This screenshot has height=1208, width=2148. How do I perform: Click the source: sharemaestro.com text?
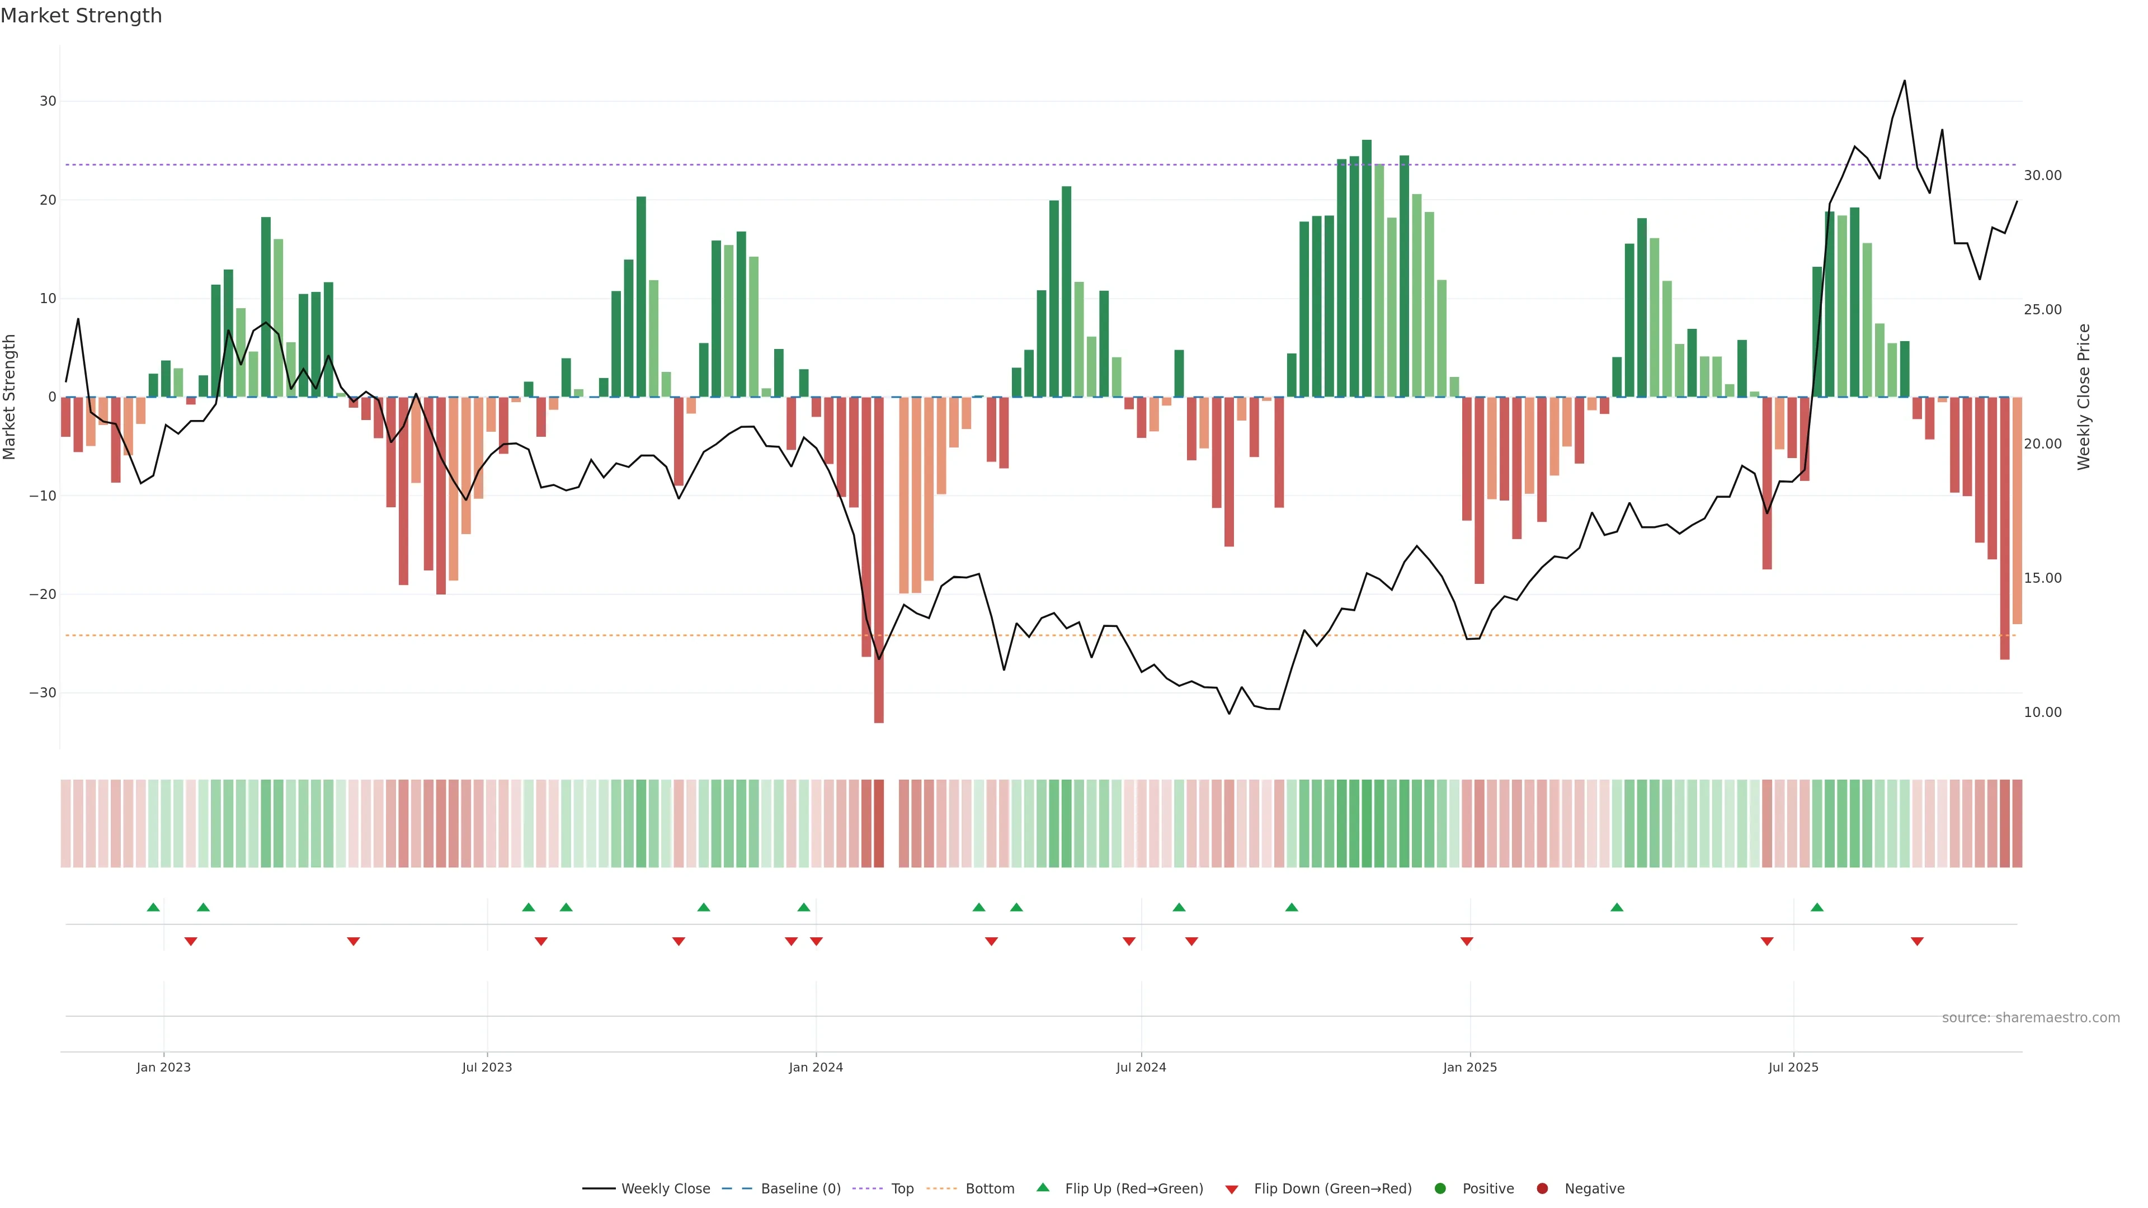click(2031, 1018)
